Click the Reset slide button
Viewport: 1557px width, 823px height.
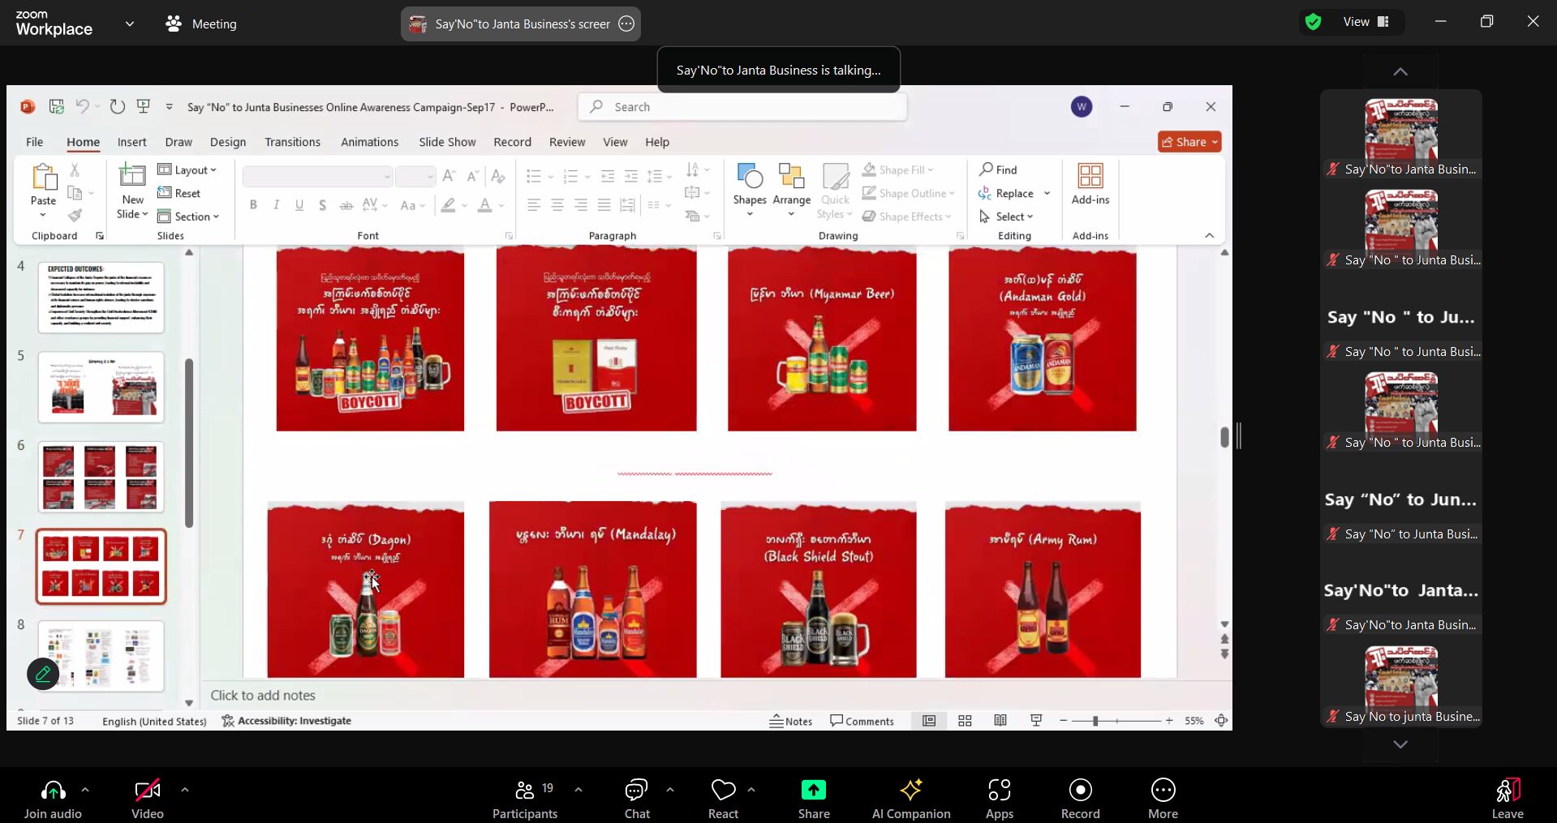(x=179, y=193)
